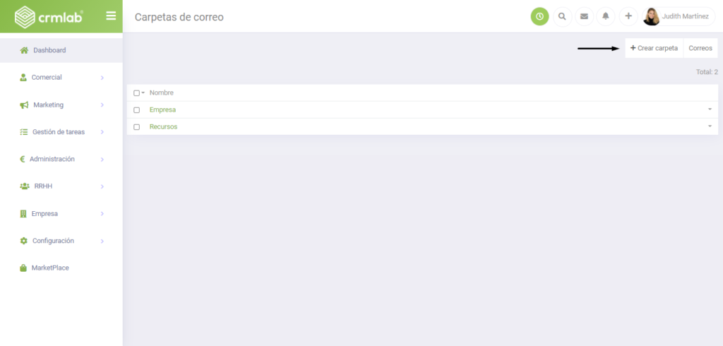
Task: Click the search magnifier icon
Action: (562, 17)
